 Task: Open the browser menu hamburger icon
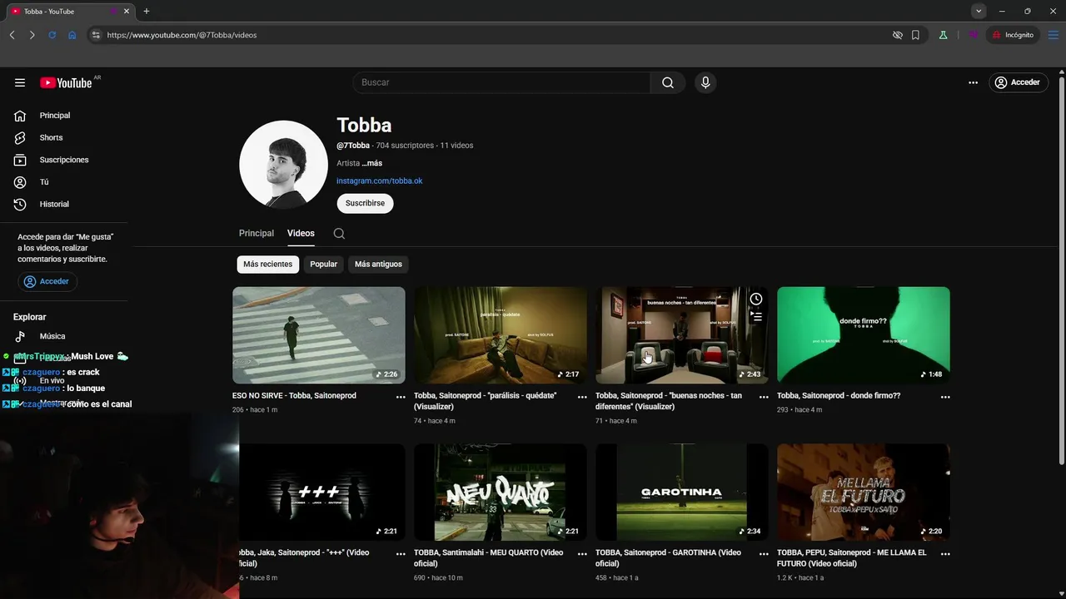pos(1053,35)
